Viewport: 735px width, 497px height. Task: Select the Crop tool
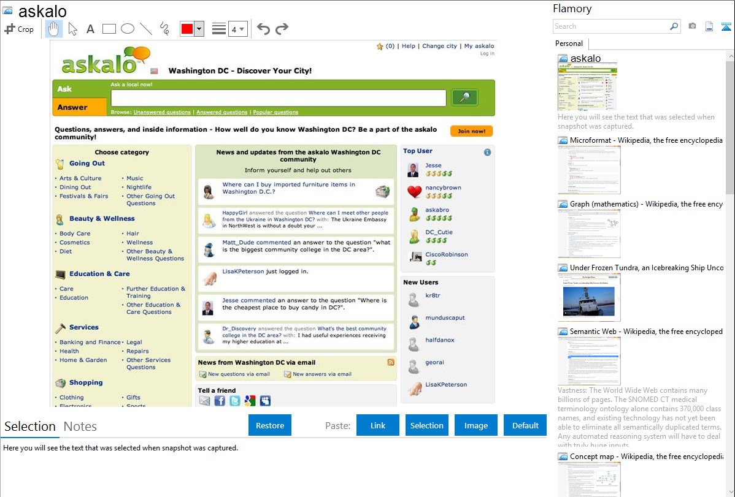click(x=19, y=29)
